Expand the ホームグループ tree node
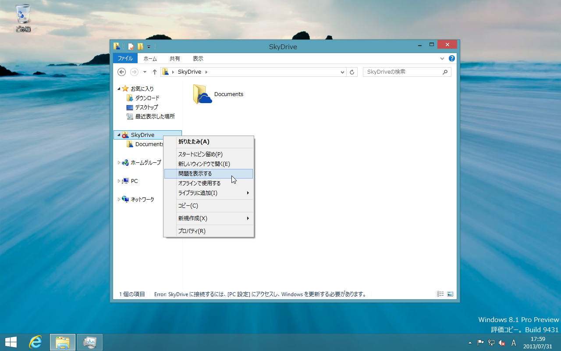 tap(119, 162)
